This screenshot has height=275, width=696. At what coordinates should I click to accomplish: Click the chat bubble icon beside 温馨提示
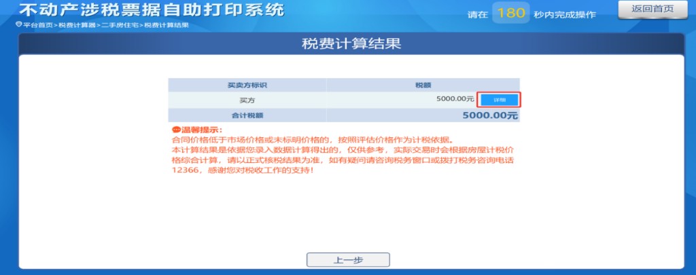(x=176, y=130)
